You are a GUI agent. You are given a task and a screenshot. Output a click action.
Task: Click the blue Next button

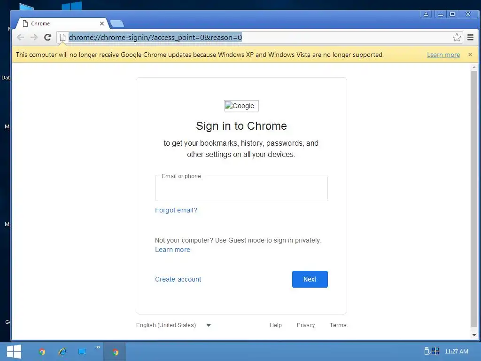tap(310, 279)
